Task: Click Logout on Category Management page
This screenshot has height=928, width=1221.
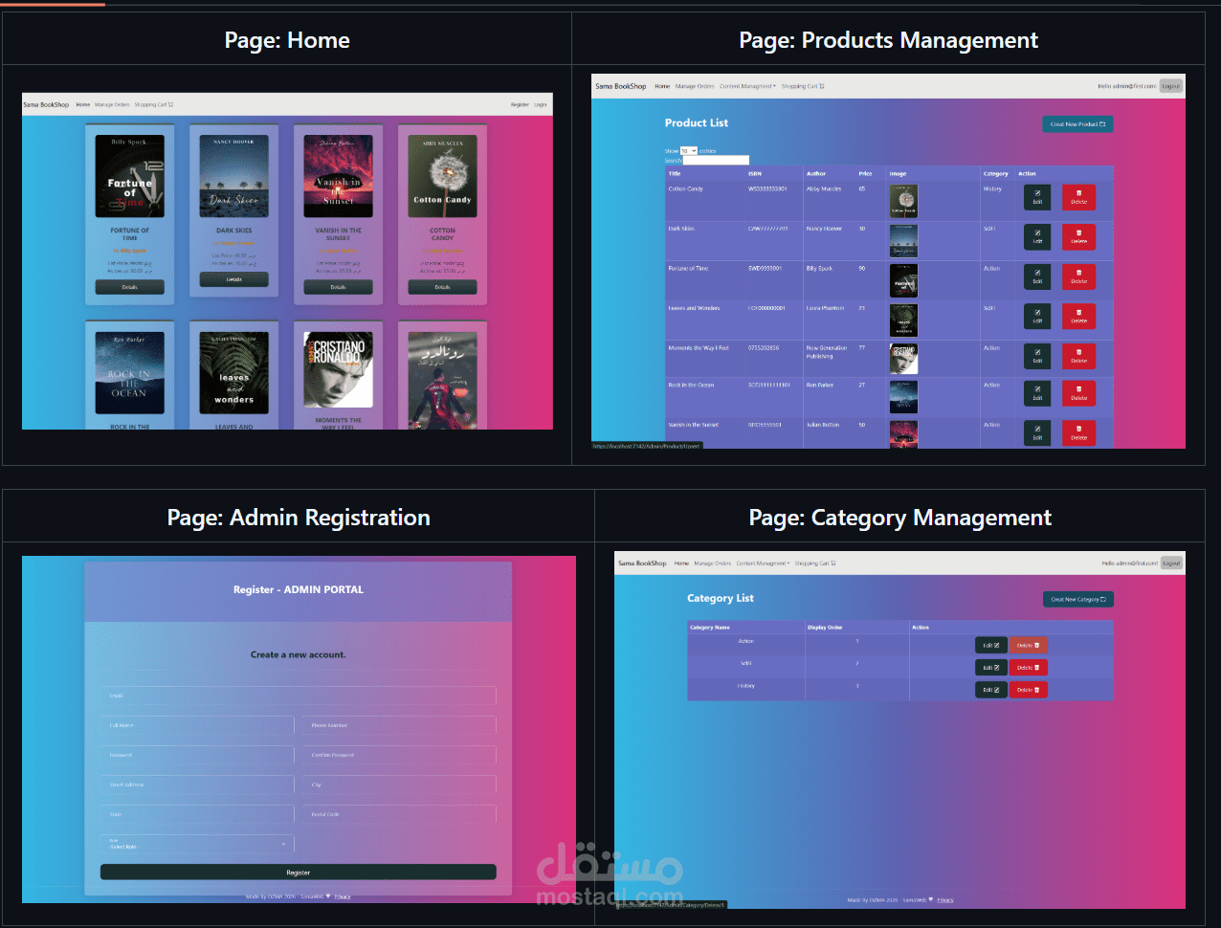Action: (1172, 563)
